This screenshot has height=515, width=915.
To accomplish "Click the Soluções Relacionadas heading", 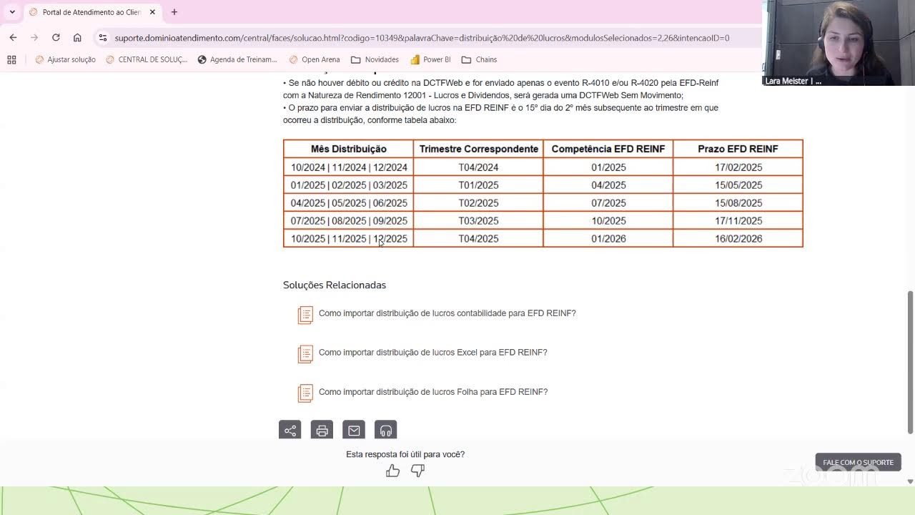I will tap(334, 285).
